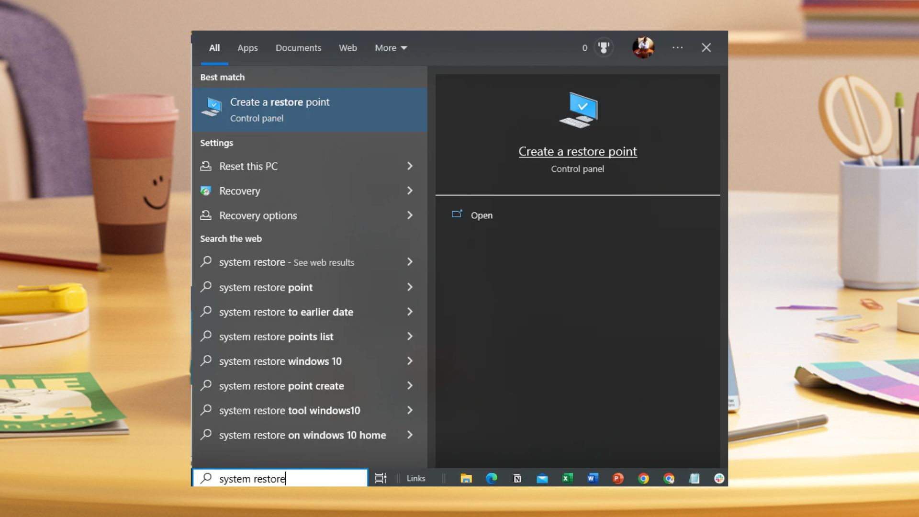Launch PowerPoint from the taskbar

(618, 478)
